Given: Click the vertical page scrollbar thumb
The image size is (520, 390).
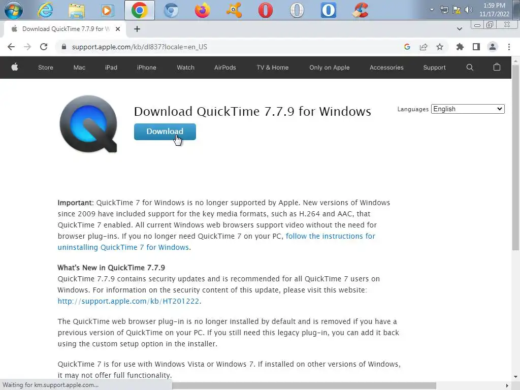Looking at the screenshot, I should [515, 157].
